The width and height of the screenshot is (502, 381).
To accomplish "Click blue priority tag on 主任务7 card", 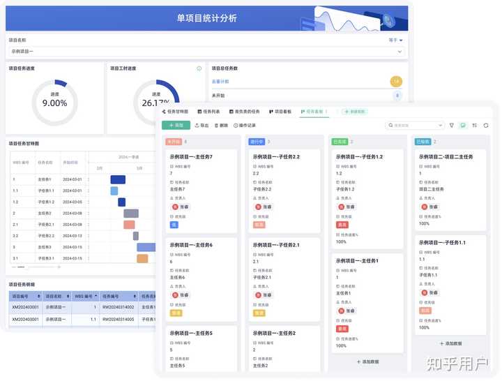I will (x=174, y=225).
